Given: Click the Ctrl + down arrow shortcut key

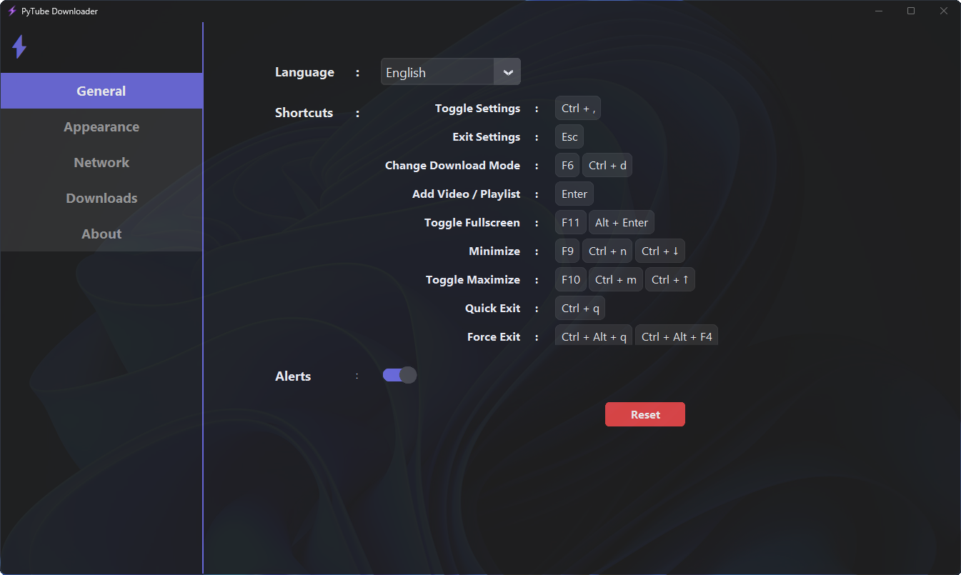Looking at the screenshot, I should 660,251.
